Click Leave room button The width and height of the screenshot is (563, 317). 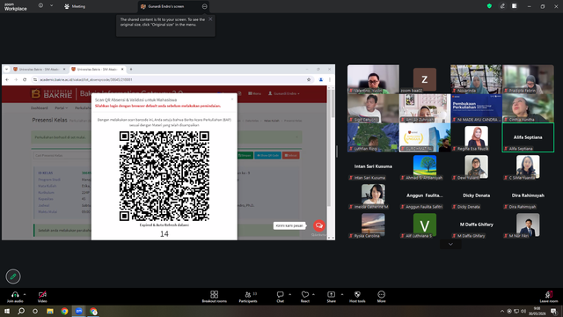(549, 297)
